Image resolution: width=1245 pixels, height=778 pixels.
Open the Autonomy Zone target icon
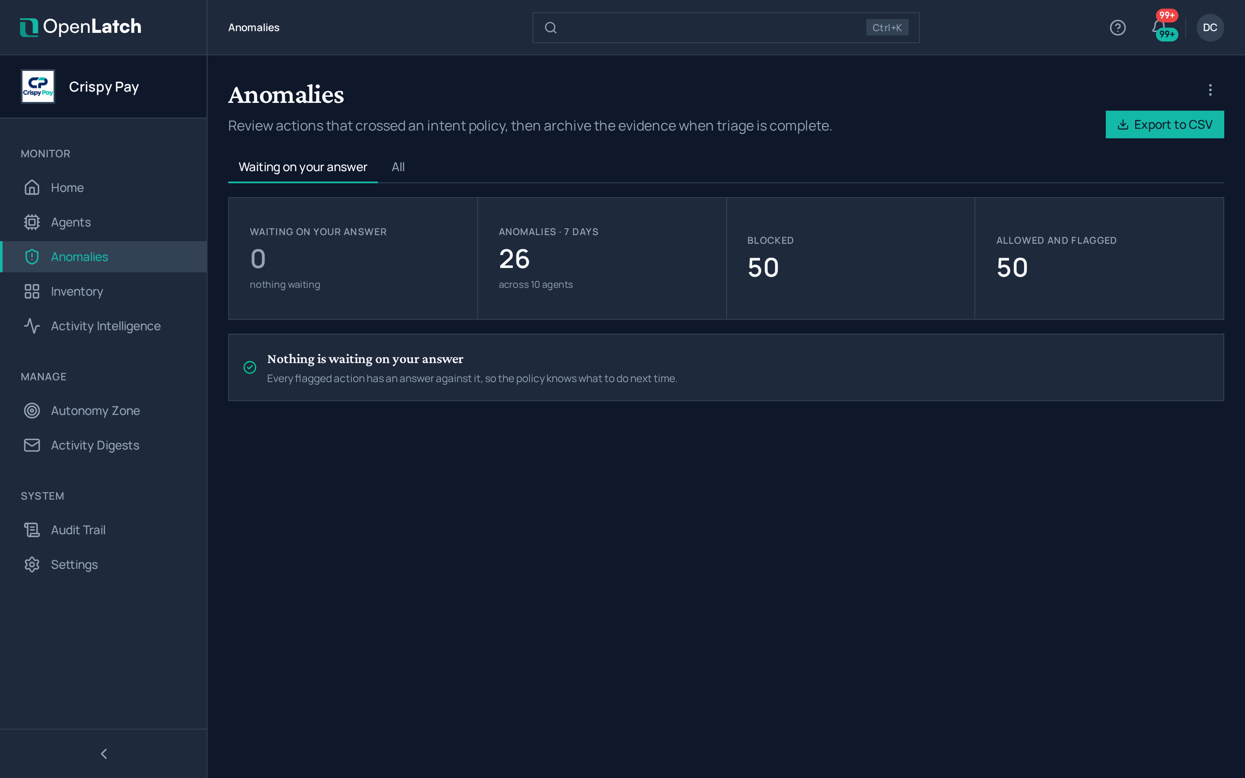click(32, 411)
